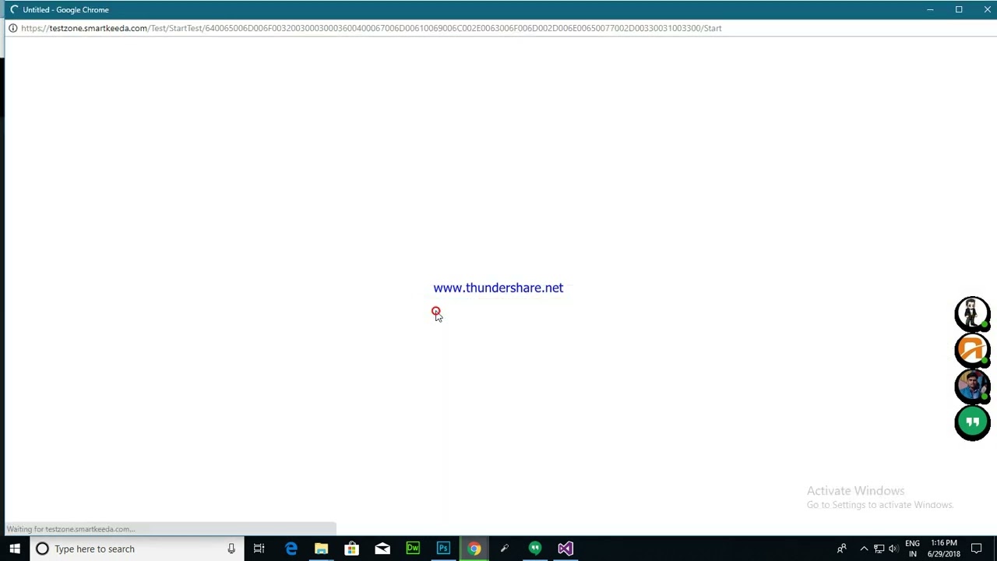Click the network icon in system tray

[879, 549]
